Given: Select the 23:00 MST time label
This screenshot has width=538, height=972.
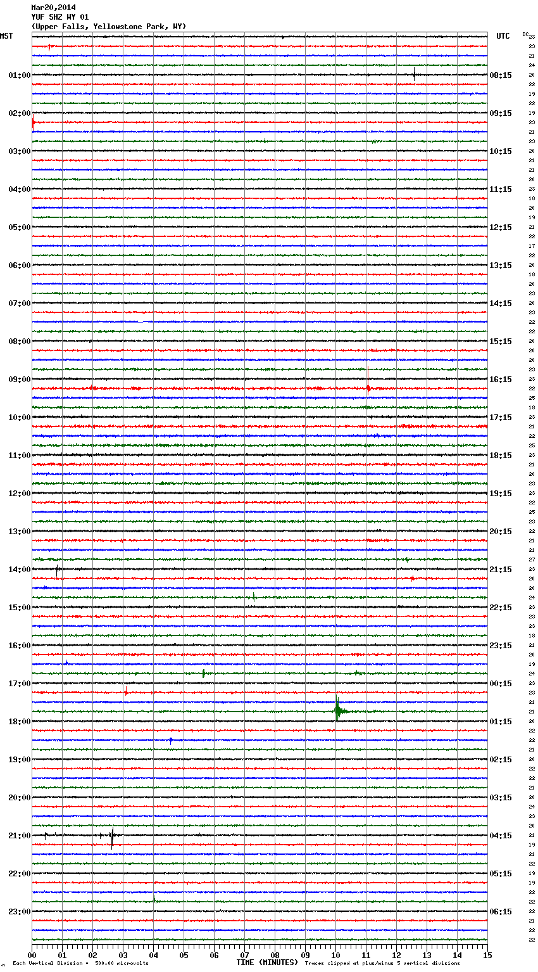Looking at the screenshot, I should tap(19, 912).
